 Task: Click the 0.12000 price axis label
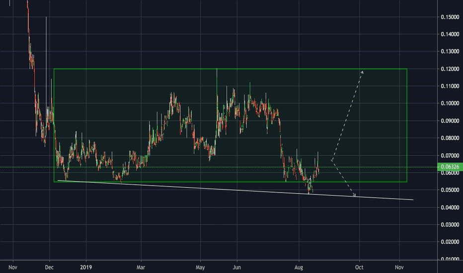tap(450, 69)
